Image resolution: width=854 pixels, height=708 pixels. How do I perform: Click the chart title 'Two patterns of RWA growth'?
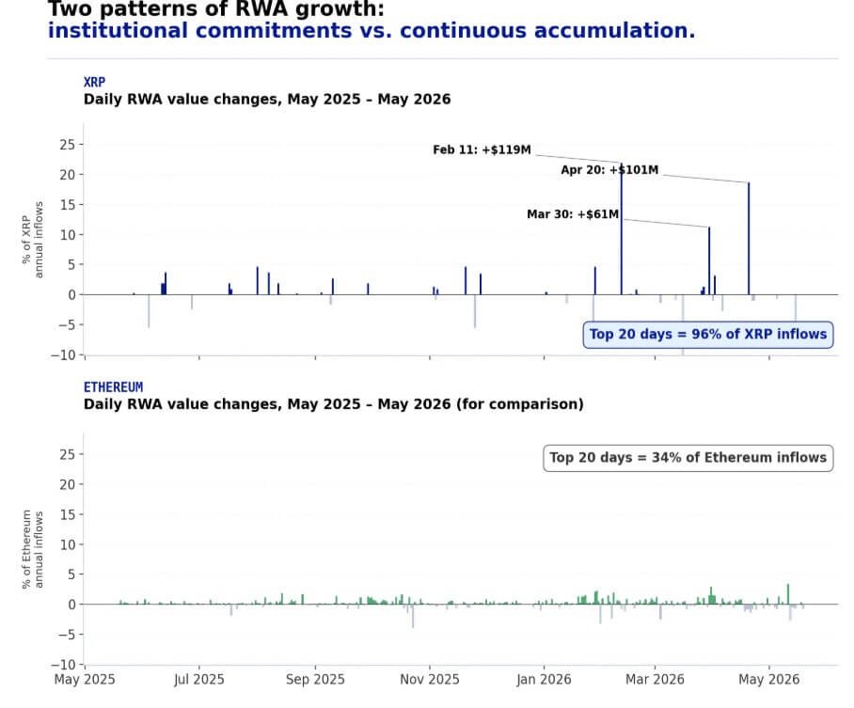pyautogui.click(x=216, y=8)
